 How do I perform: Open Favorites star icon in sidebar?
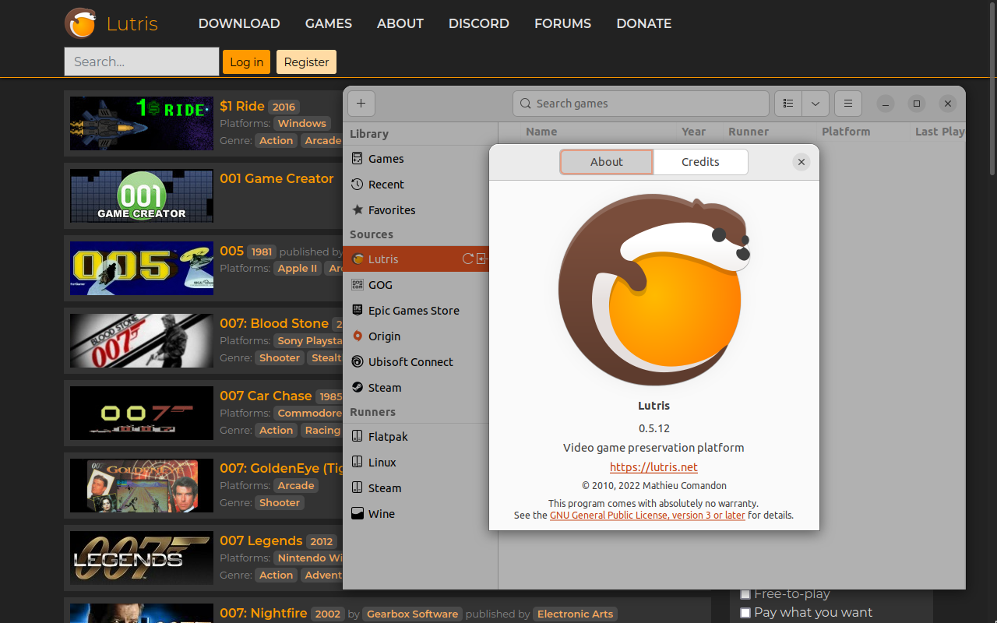click(x=358, y=210)
